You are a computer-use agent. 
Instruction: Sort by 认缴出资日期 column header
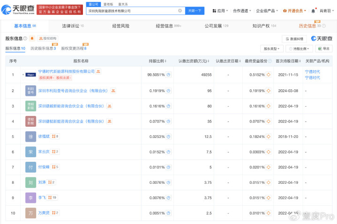pos(228,61)
